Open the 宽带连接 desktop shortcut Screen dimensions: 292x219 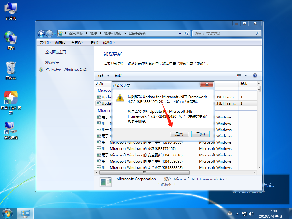pyautogui.click(x=11, y=130)
